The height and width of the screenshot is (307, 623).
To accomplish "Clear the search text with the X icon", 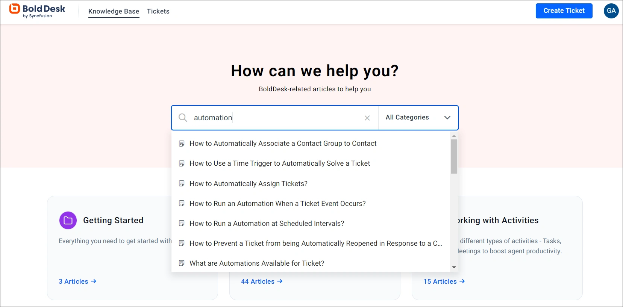I will 367,118.
